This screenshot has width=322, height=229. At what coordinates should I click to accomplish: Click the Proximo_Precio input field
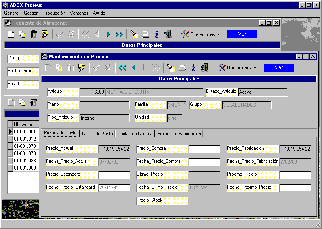pos(295,175)
